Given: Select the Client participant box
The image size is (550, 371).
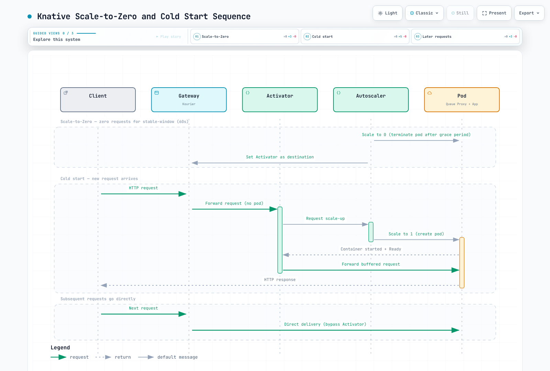Looking at the screenshot, I should click(98, 100).
